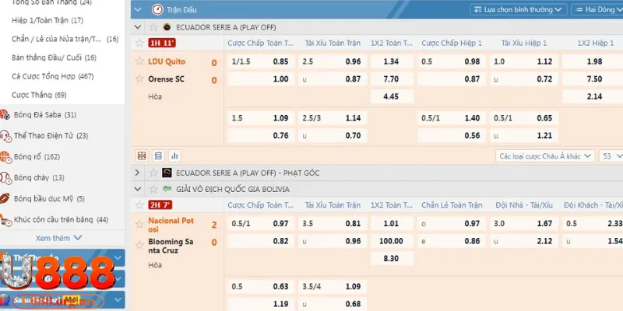Click the clock icon beside Trận Đấu
The image size is (623, 311).
click(156, 10)
